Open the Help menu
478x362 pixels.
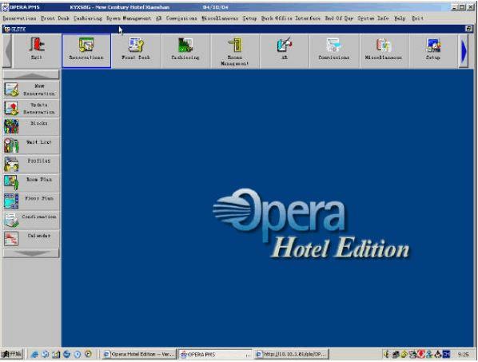click(400, 18)
